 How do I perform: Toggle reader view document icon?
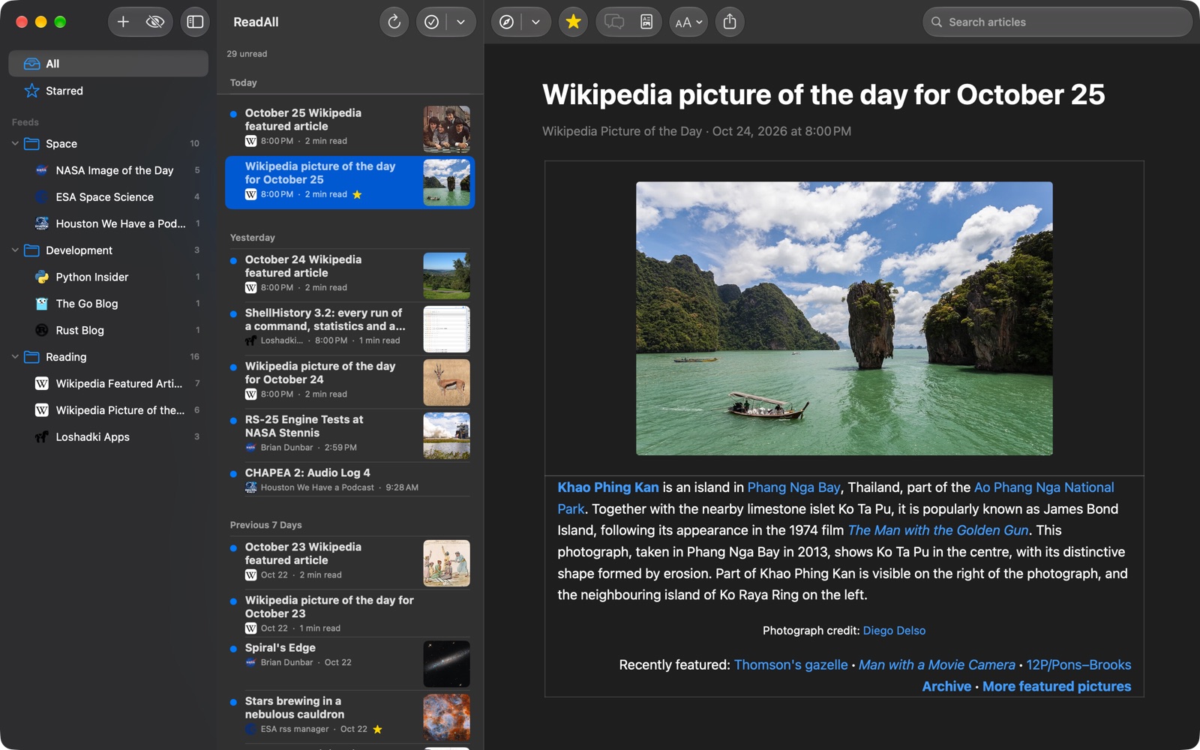tap(646, 22)
